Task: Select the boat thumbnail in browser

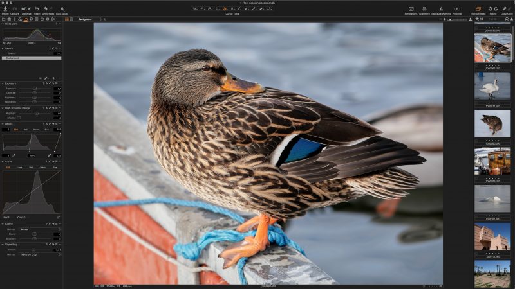Action: (492, 161)
